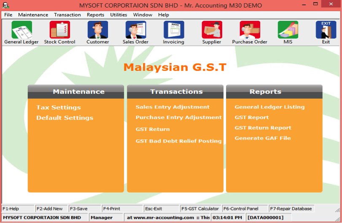The width and height of the screenshot is (342, 223).
Task: Open the Stock Control clipboard icon
Action: [60, 30]
